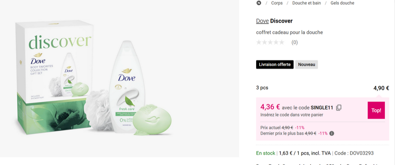Click the En stock availability label
This screenshot has height=165, width=395.
266,153
